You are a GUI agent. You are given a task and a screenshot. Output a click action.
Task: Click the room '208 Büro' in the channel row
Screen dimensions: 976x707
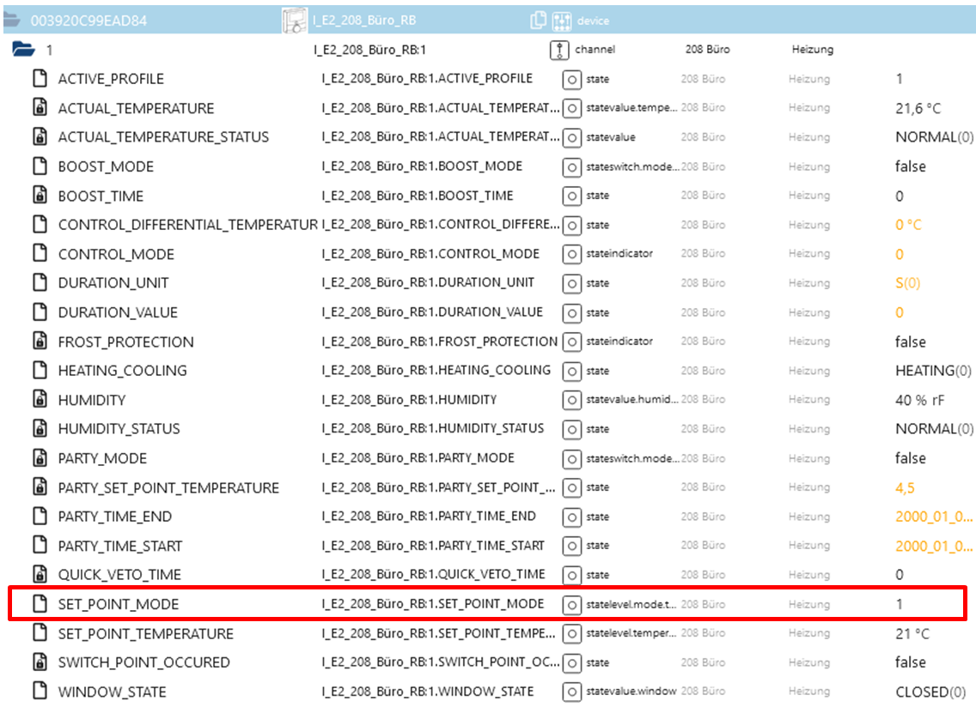(x=708, y=49)
